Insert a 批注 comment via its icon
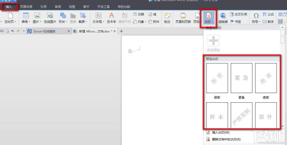 167,16
